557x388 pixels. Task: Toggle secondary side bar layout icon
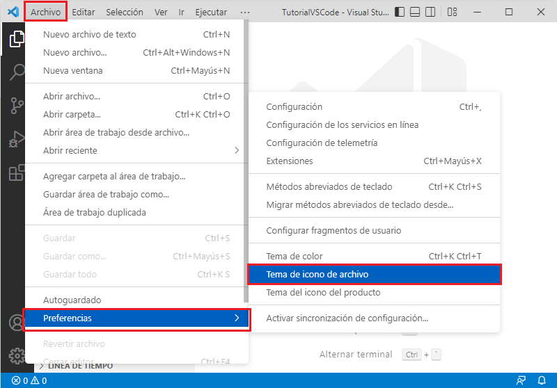[430, 12]
